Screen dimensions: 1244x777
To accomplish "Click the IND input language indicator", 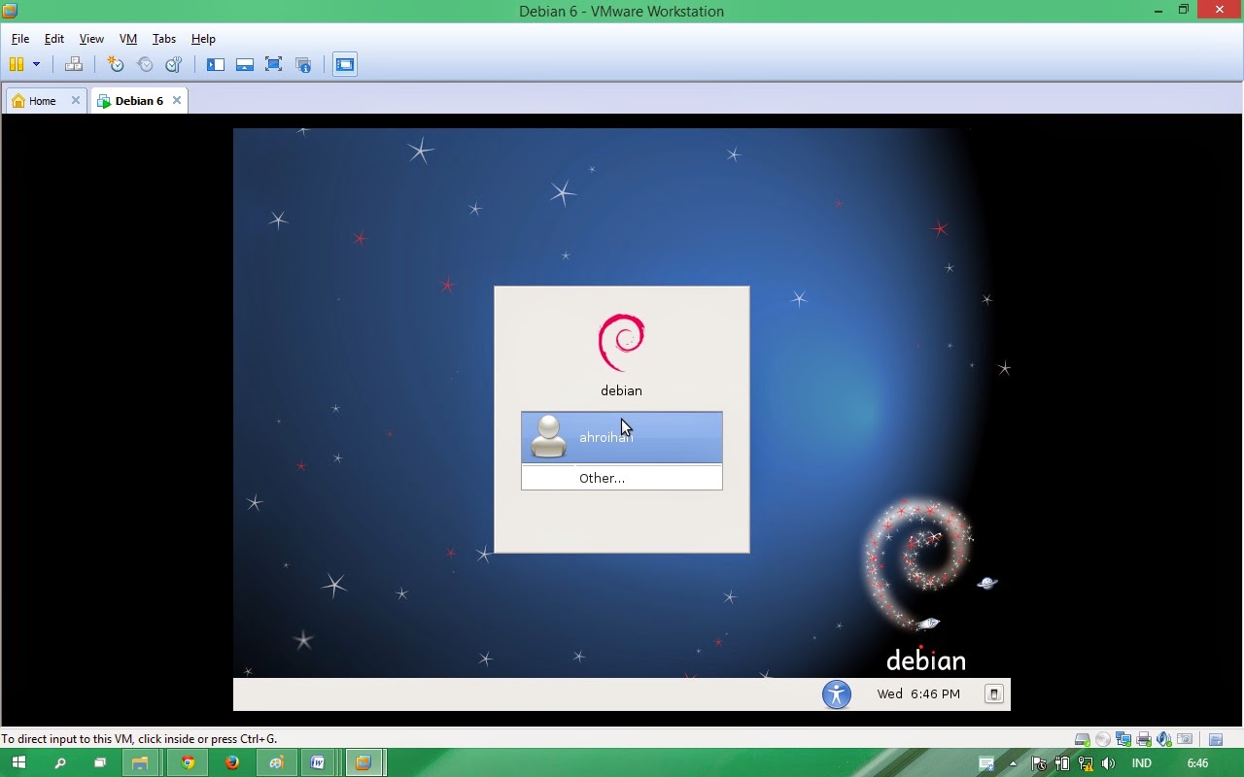I will (x=1142, y=763).
